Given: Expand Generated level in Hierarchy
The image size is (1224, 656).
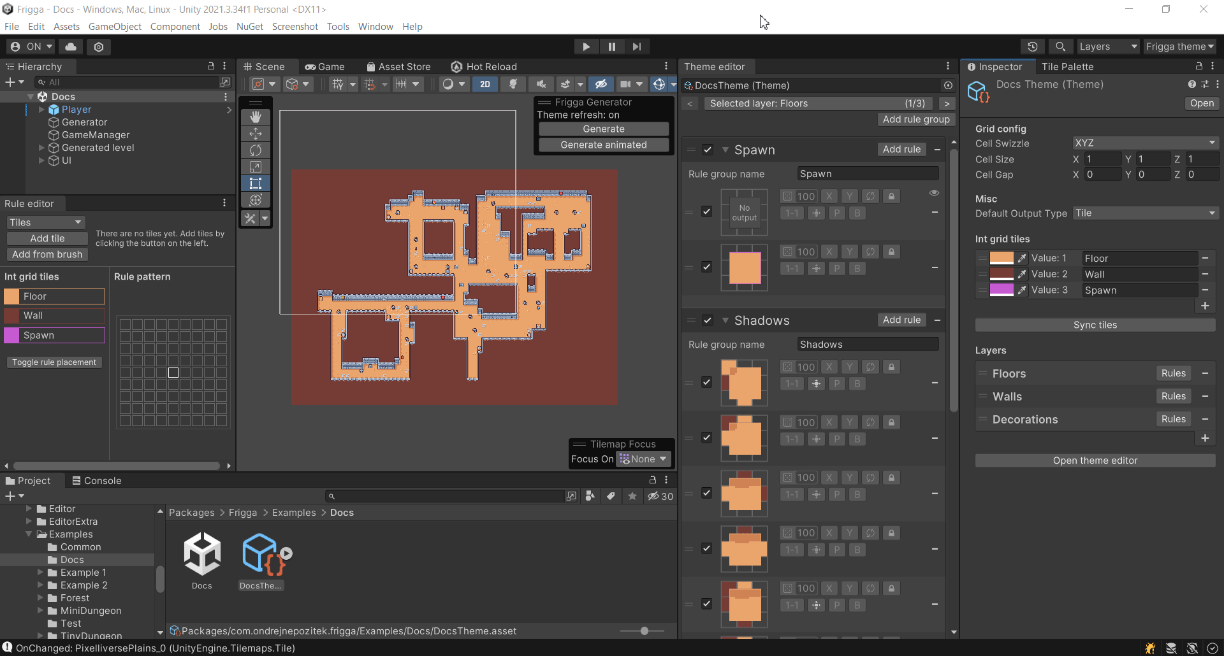Looking at the screenshot, I should tap(41, 148).
